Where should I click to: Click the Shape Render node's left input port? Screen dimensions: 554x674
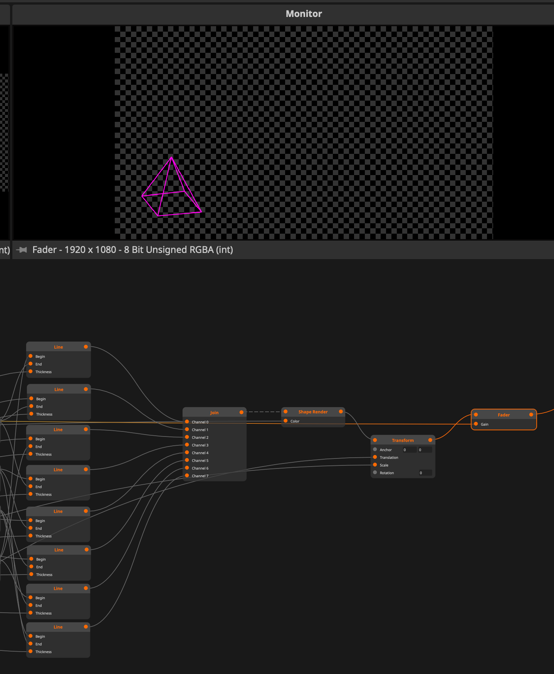pos(285,411)
